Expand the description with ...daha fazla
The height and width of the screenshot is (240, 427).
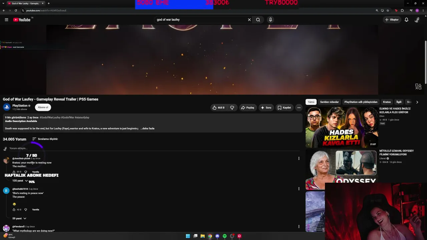147,128
